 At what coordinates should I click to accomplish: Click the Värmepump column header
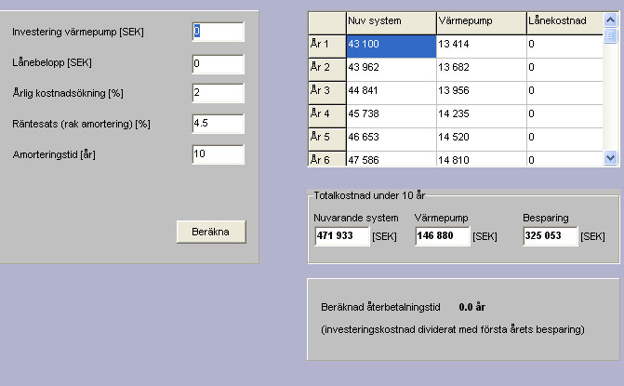click(479, 20)
